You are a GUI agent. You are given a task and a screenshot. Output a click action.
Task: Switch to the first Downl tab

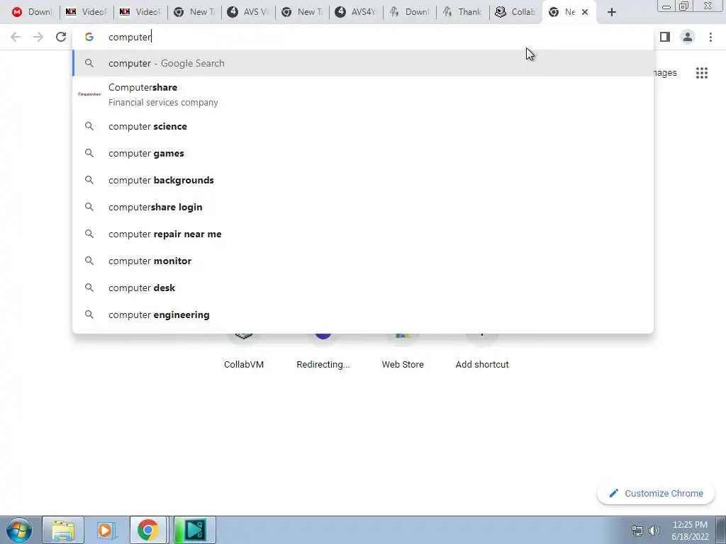(32, 12)
